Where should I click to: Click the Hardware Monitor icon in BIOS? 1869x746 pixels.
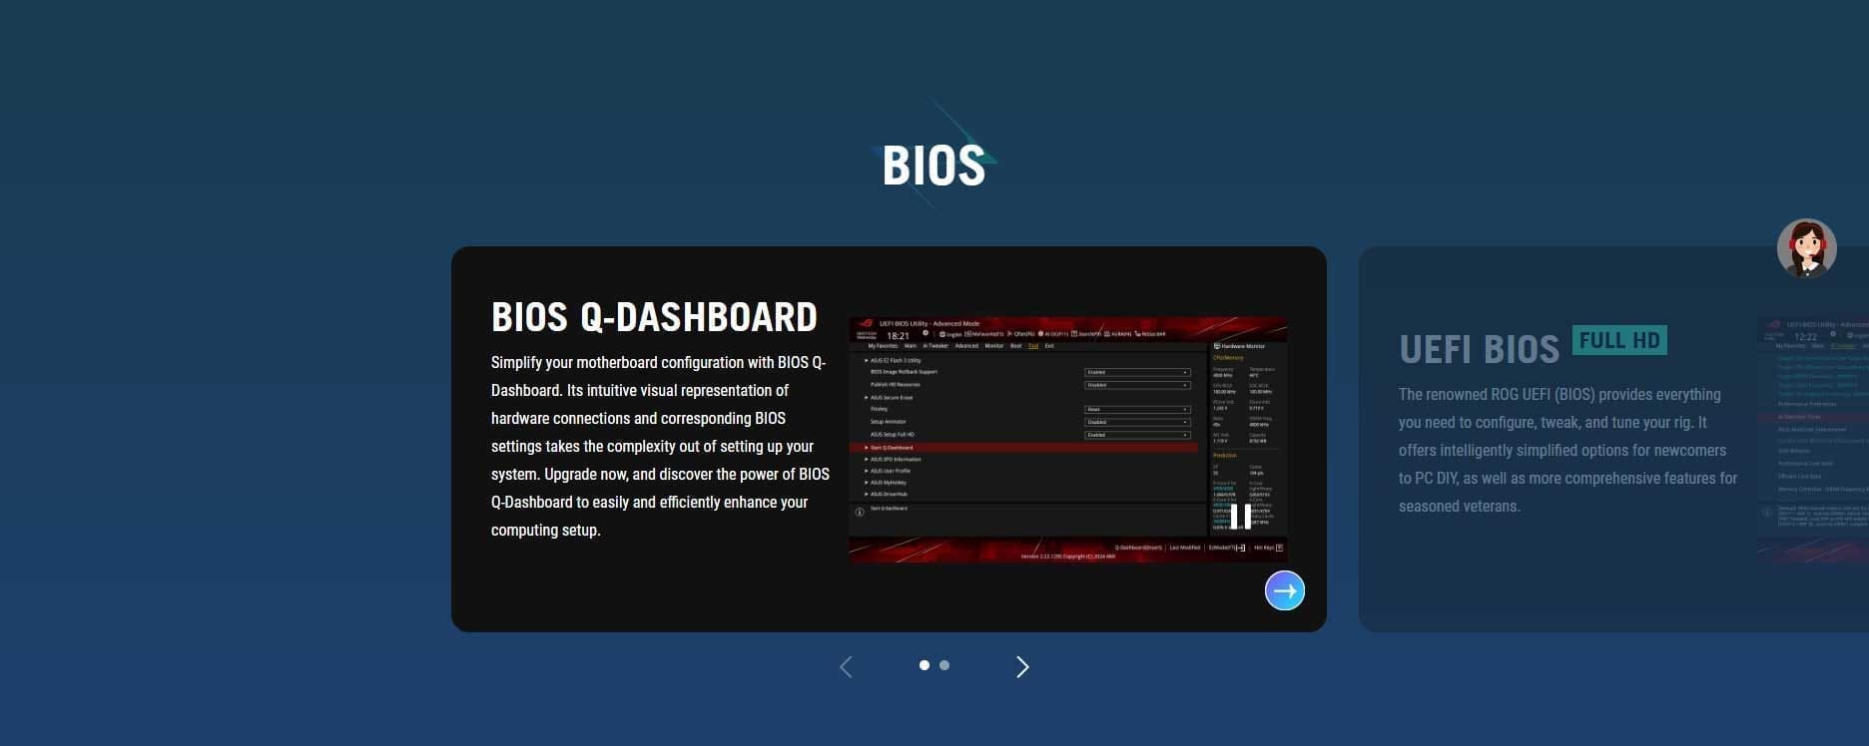coord(1217,346)
